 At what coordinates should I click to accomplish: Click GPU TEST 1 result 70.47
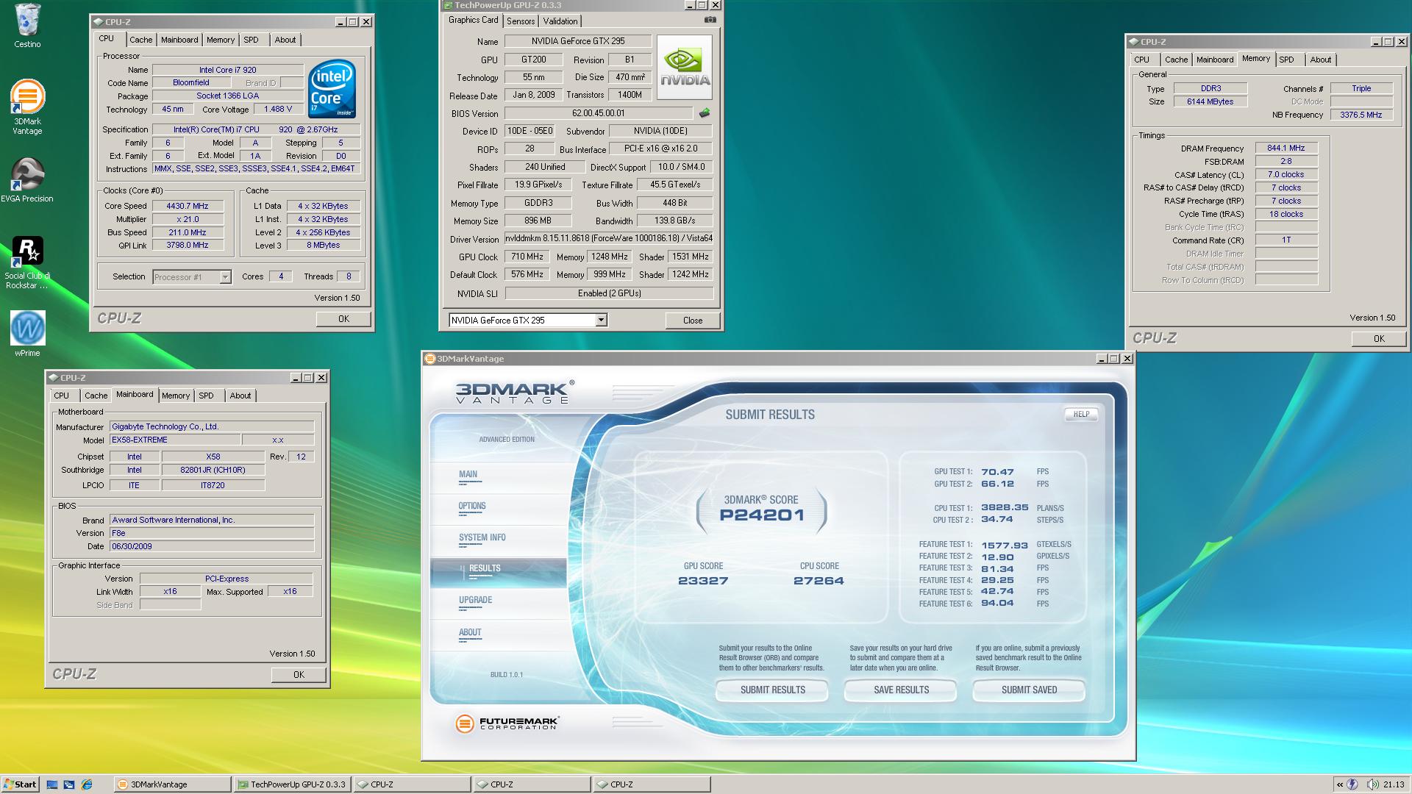point(997,472)
